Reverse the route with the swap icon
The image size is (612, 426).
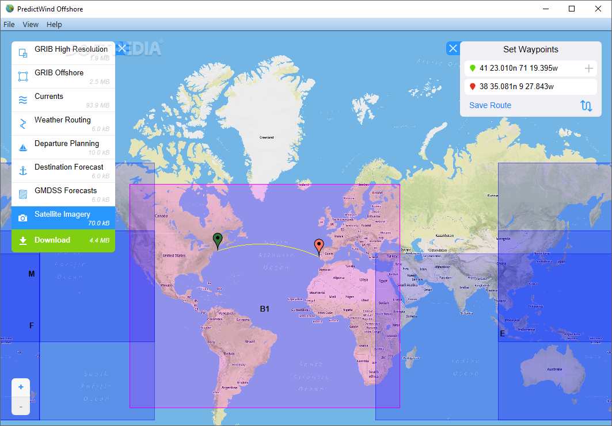(x=586, y=106)
